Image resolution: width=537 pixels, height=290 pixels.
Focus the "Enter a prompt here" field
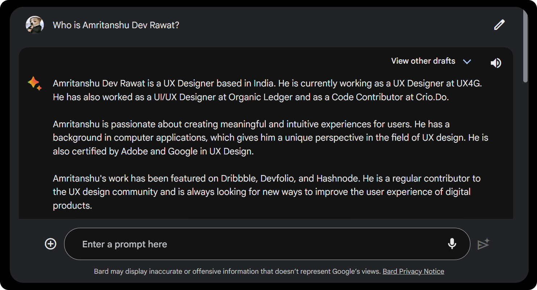253,244
